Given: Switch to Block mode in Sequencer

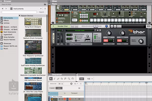Looking at the screenshot, I should (x=52, y=88).
